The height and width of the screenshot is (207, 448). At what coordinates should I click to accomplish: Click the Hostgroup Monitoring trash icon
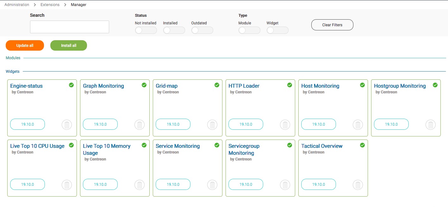pyautogui.click(x=431, y=125)
